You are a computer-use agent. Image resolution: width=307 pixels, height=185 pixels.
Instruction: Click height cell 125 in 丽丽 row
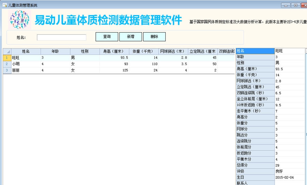pyautogui.click(x=114, y=70)
